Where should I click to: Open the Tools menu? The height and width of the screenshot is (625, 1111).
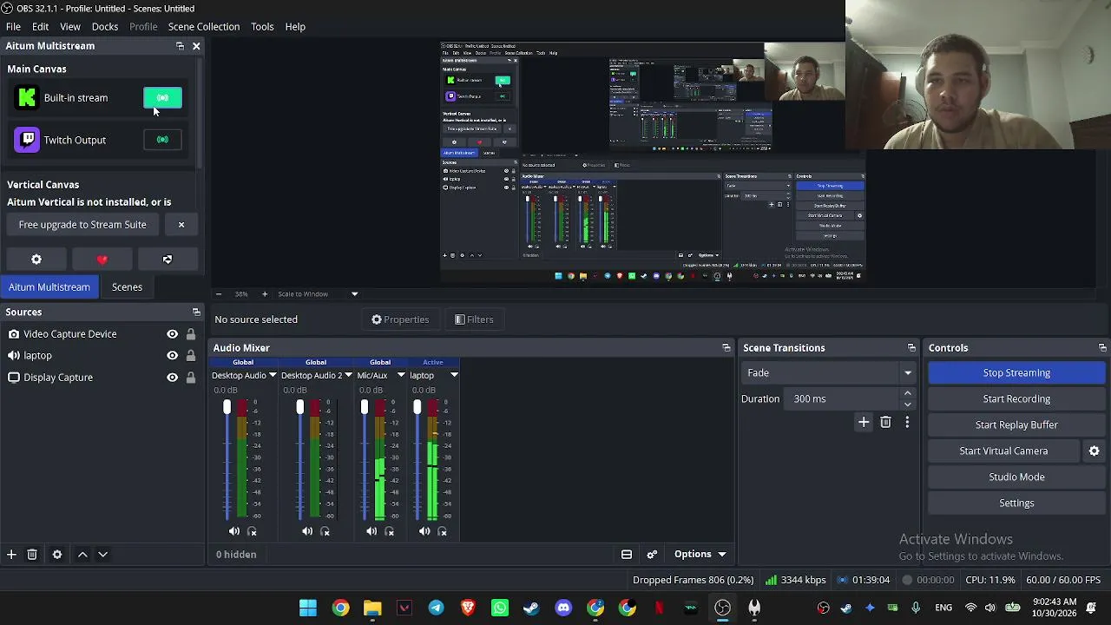(262, 27)
